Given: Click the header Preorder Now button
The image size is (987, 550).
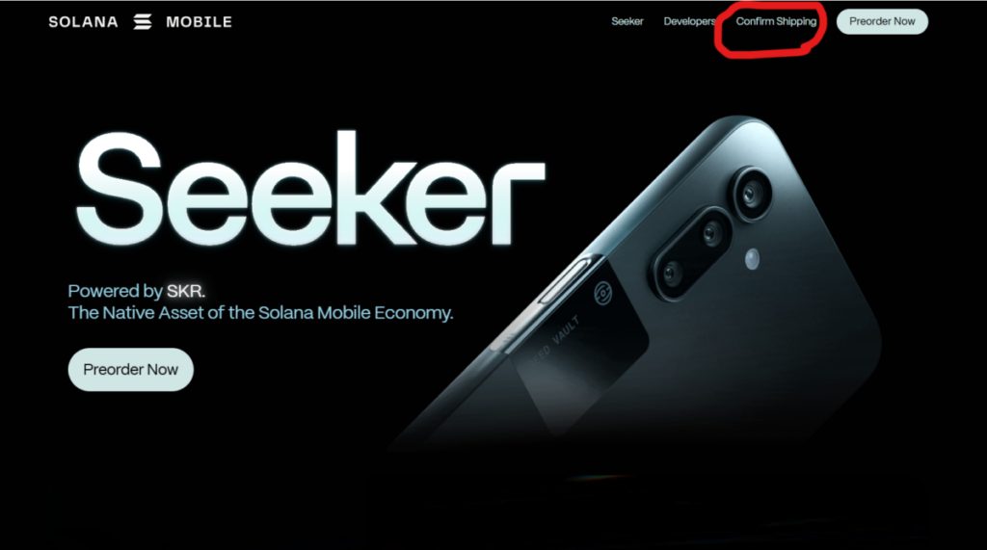Looking at the screenshot, I should pos(882,21).
